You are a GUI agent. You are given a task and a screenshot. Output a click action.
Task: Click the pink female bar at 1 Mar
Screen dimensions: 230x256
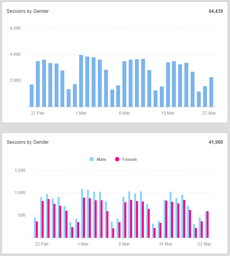(84, 218)
